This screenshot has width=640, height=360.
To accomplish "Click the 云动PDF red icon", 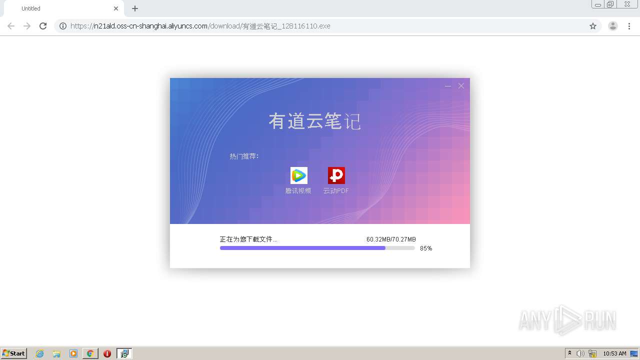I will point(336,175).
